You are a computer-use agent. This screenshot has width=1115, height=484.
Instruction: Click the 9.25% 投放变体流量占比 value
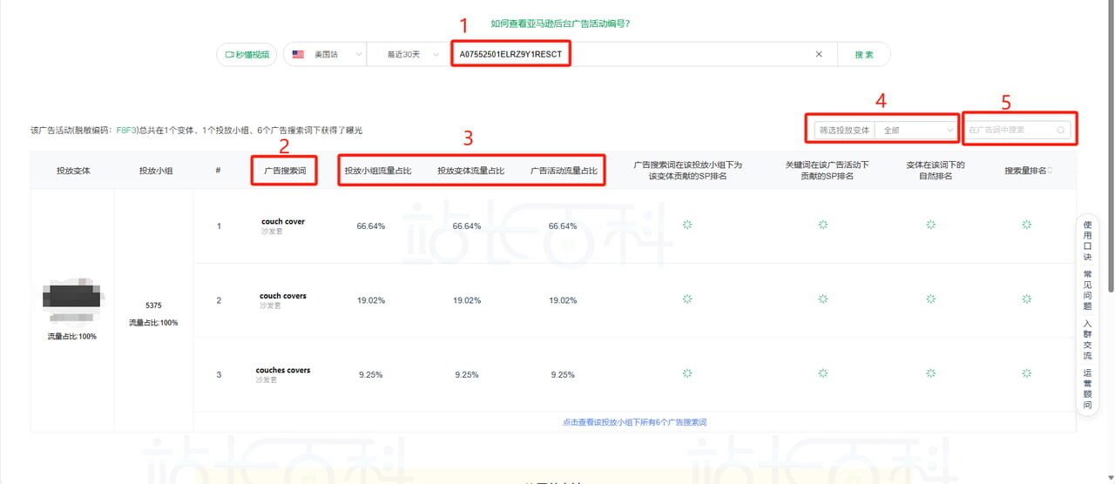click(466, 375)
